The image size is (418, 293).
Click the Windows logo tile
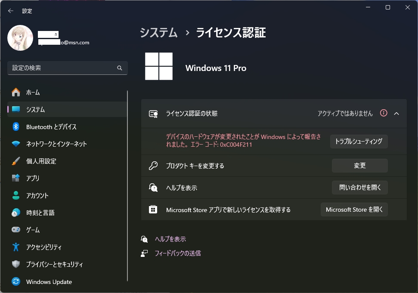(x=159, y=66)
